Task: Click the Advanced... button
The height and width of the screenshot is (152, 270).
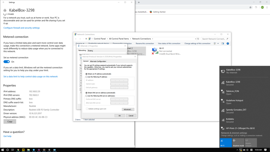Action: click(x=128, y=110)
